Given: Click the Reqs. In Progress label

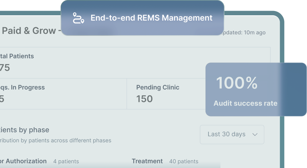Looking at the screenshot, I should [22, 87].
